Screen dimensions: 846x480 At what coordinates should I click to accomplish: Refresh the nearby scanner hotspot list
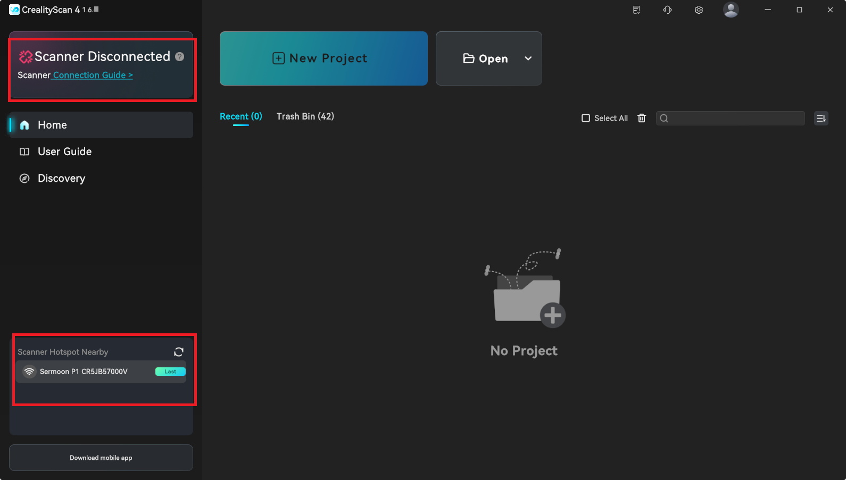point(179,352)
